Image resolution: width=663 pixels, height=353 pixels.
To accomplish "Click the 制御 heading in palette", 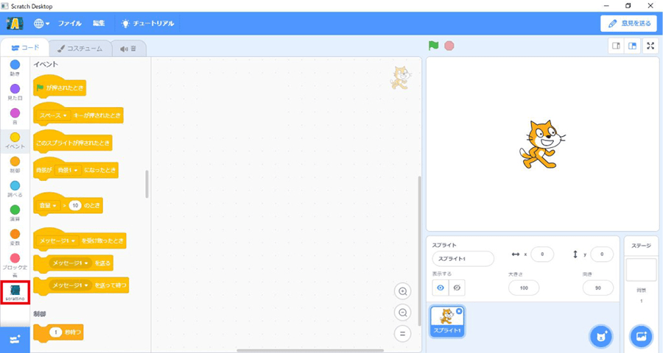I will pos(40,314).
